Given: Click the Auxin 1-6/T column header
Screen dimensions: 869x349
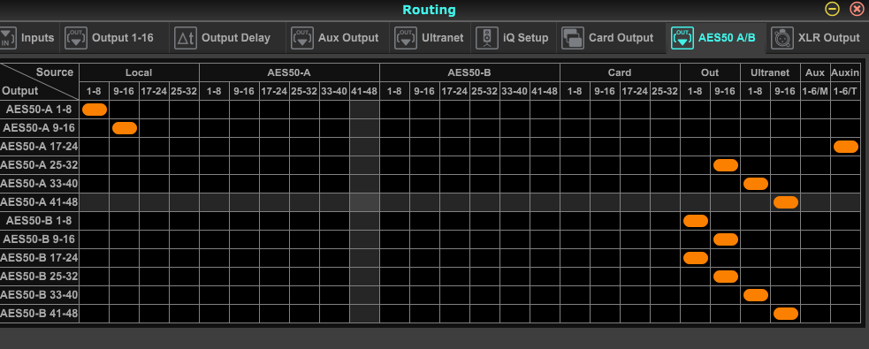Looking at the screenshot, I should [x=846, y=91].
